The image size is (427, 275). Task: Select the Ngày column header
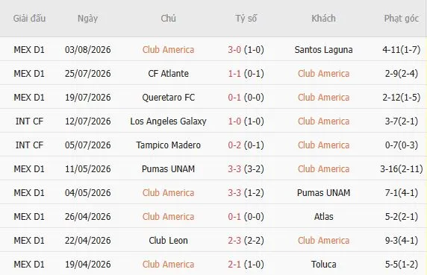click(87, 19)
